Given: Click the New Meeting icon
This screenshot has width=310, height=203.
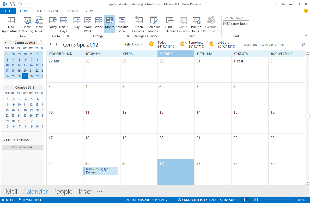Looking at the screenshot, I should click(27, 24).
